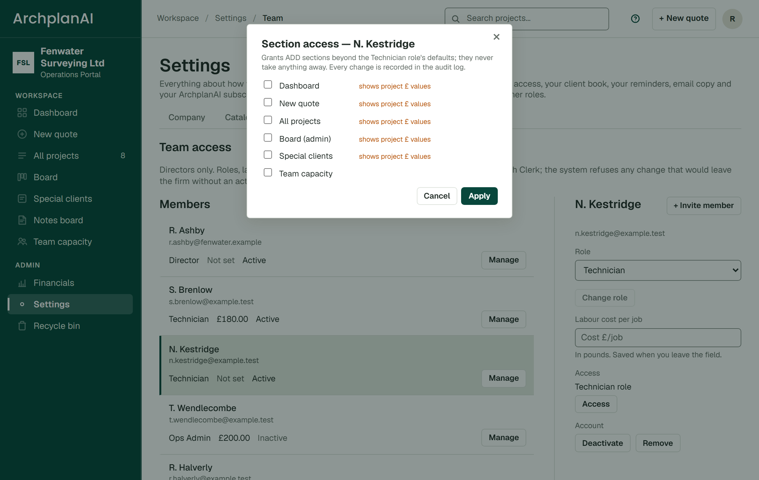The image size is (759, 480).
Task: Click the + New quote header button
Action: coord(684,19)
